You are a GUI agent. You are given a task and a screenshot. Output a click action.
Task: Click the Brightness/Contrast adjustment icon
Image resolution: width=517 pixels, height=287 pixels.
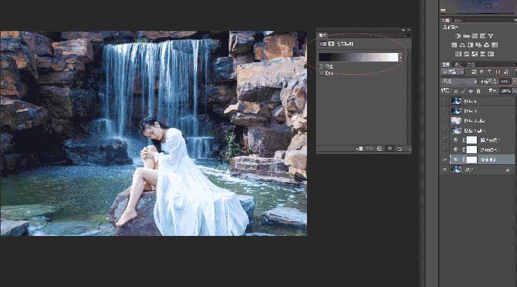[x=458, y=36]
